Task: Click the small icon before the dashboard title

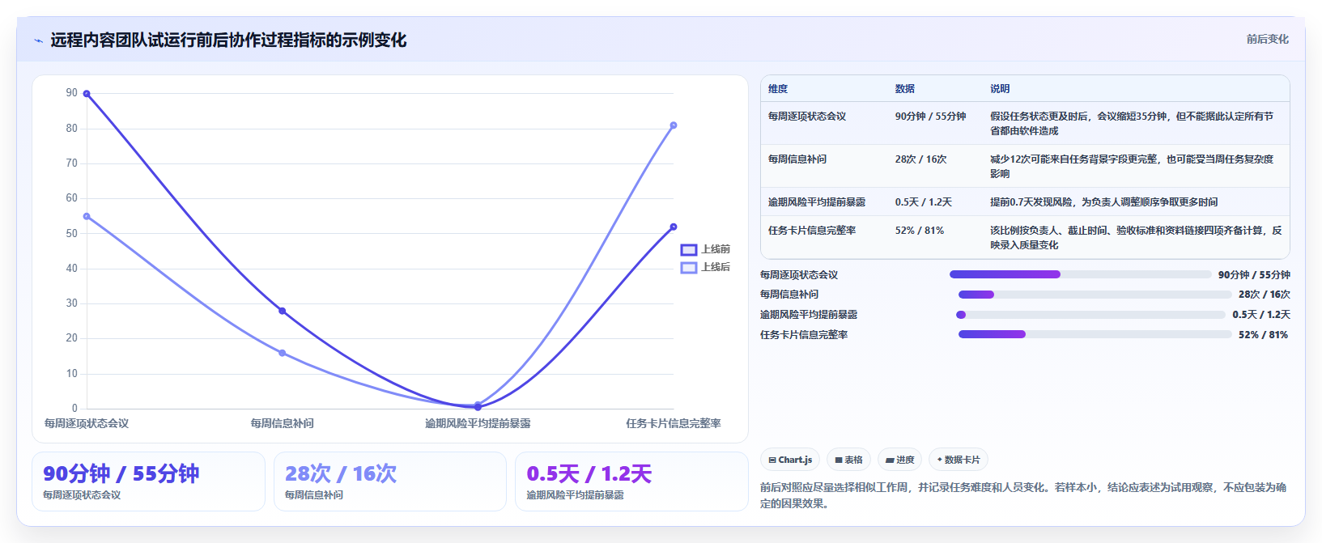Action: tap(38, 40)
